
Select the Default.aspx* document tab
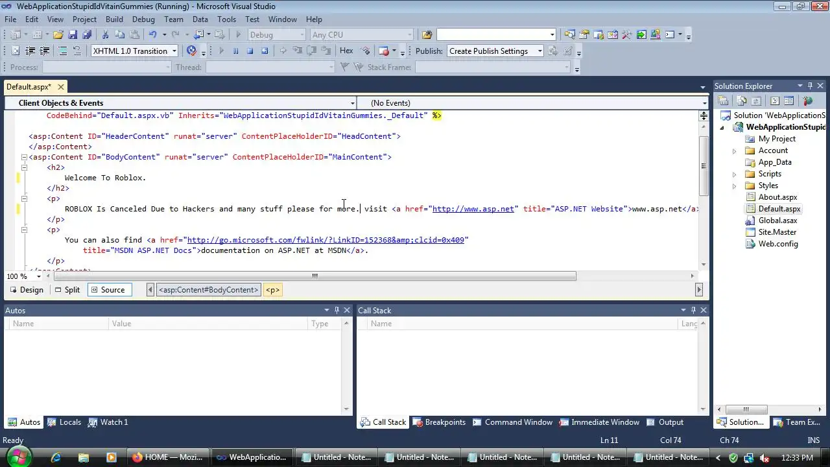point(35,86)
